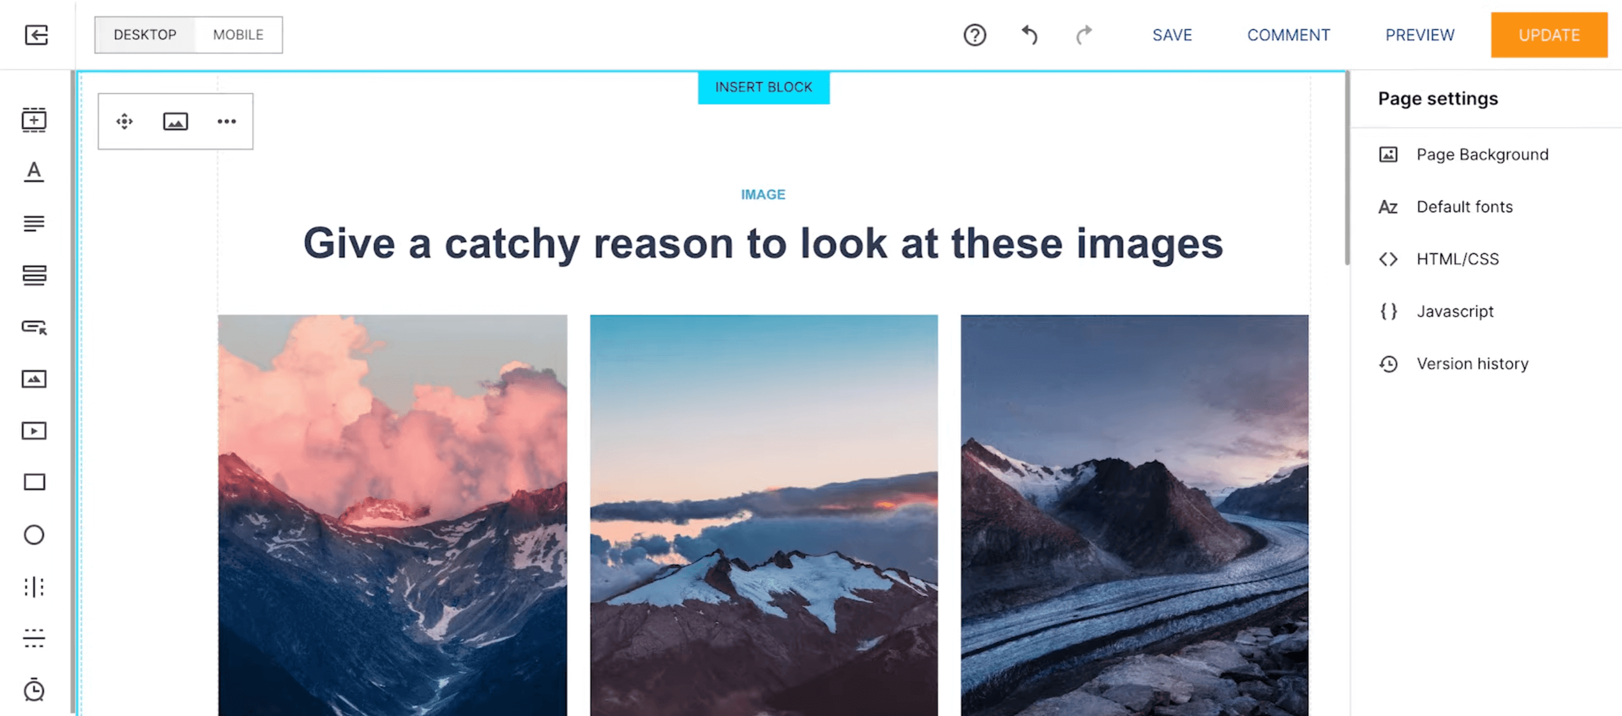Select the image panel sidebar icon
The height and width of the screenshot is (716, 1622).
pyautogui.click(x=34, y=379)
